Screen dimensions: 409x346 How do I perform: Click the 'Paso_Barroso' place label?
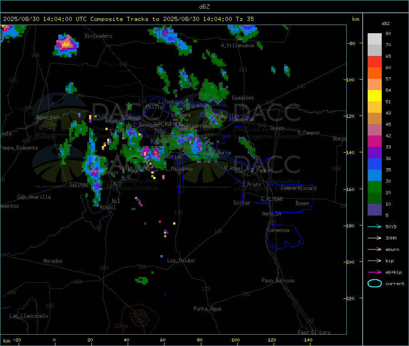[278, 281]
